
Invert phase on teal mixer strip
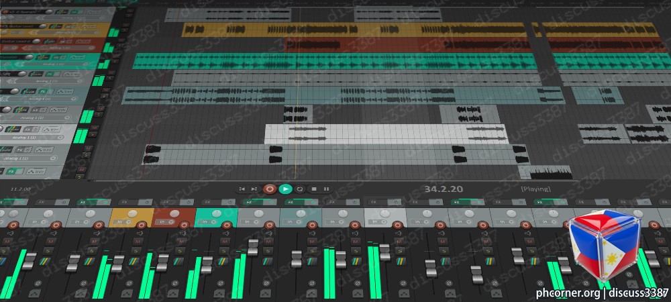point(220,283)
